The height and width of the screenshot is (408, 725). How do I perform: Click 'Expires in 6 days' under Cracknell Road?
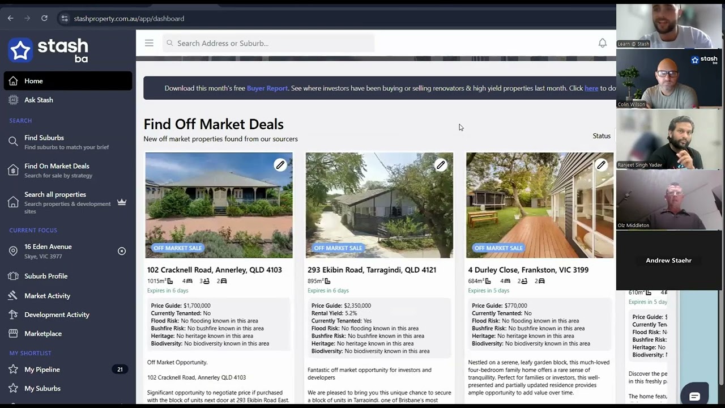tap(168, 291)
